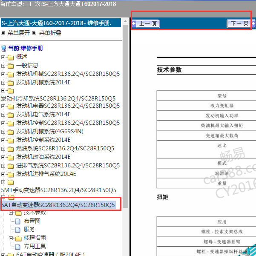Image resolution: width=256 pixels, height=256 pixels.
Task: Select highlighted 6AT自动变速器SC28R136.2Q4/SC28R150Q5 item
Action: [58, 205]
